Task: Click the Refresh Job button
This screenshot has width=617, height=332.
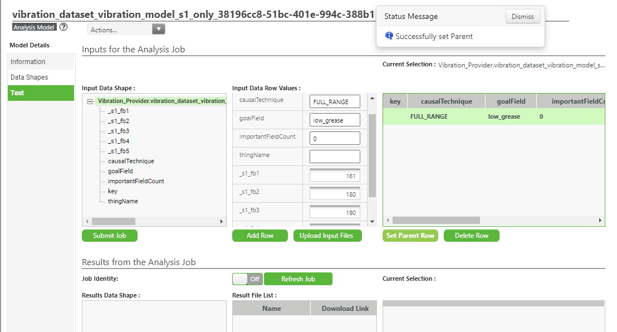Action: pos(298,279)
